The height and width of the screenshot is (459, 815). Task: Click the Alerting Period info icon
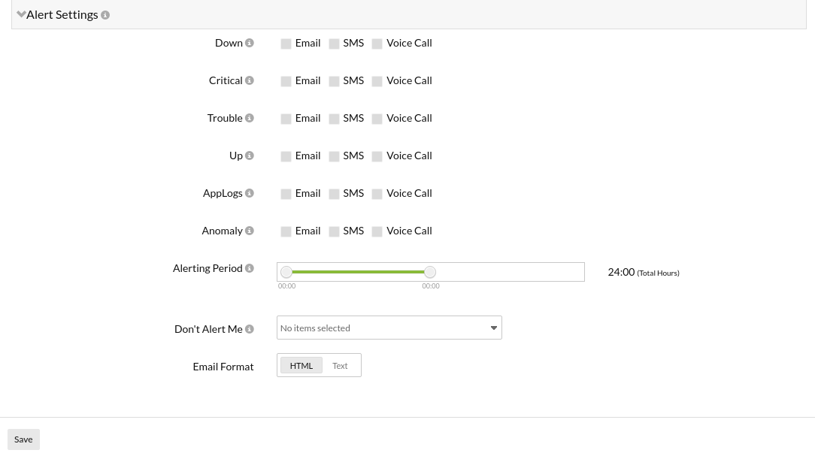250,268
